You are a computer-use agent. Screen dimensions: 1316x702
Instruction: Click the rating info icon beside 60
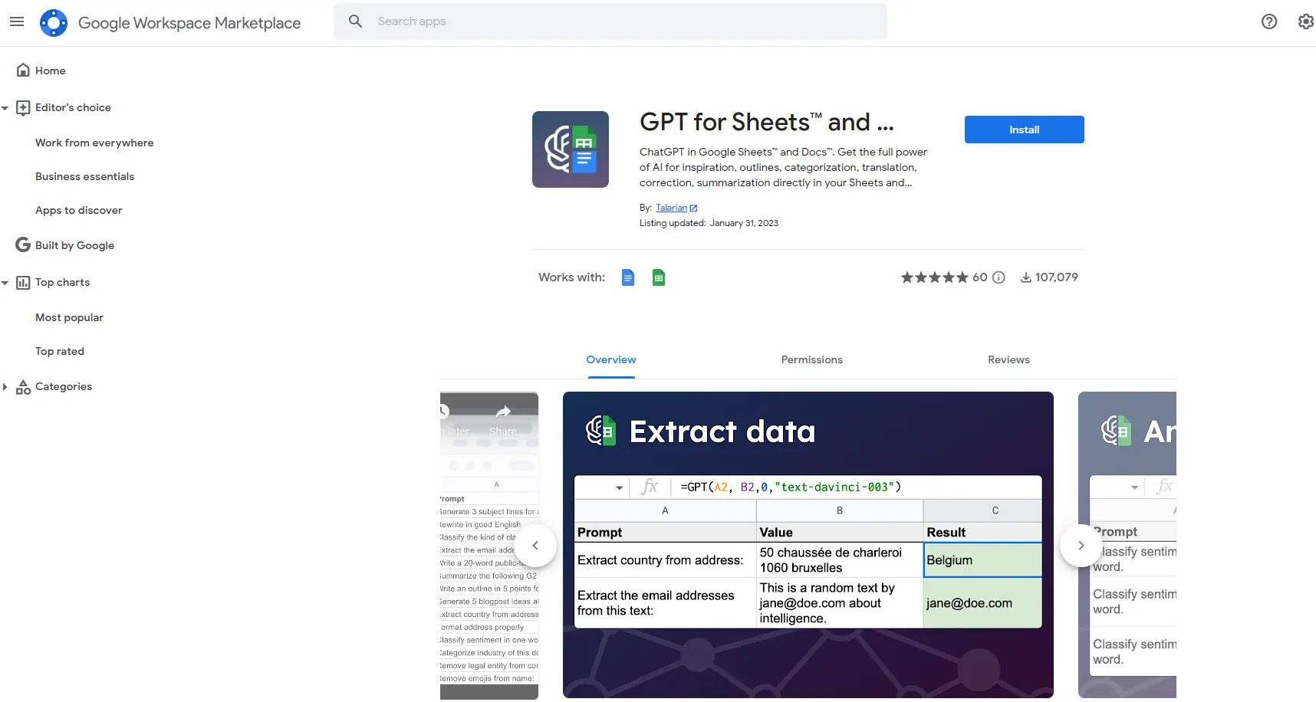point(999,277)
